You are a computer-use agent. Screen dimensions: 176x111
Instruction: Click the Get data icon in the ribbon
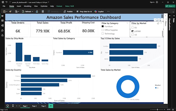click(16, 12)
